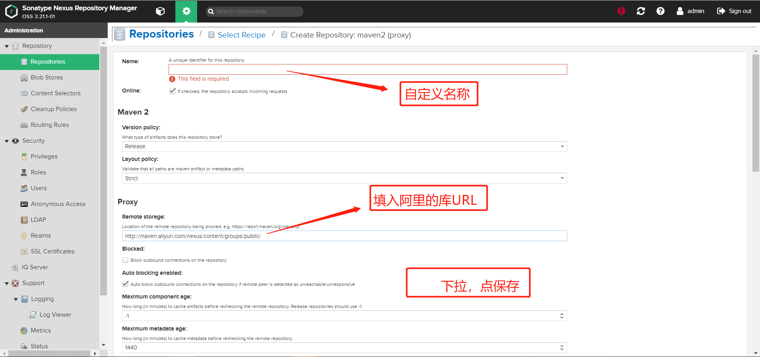Click the Maximum metadata age spinner arrows
This screenshot has width=760, height=357.
pyautogui.click(x=562, y=348)
